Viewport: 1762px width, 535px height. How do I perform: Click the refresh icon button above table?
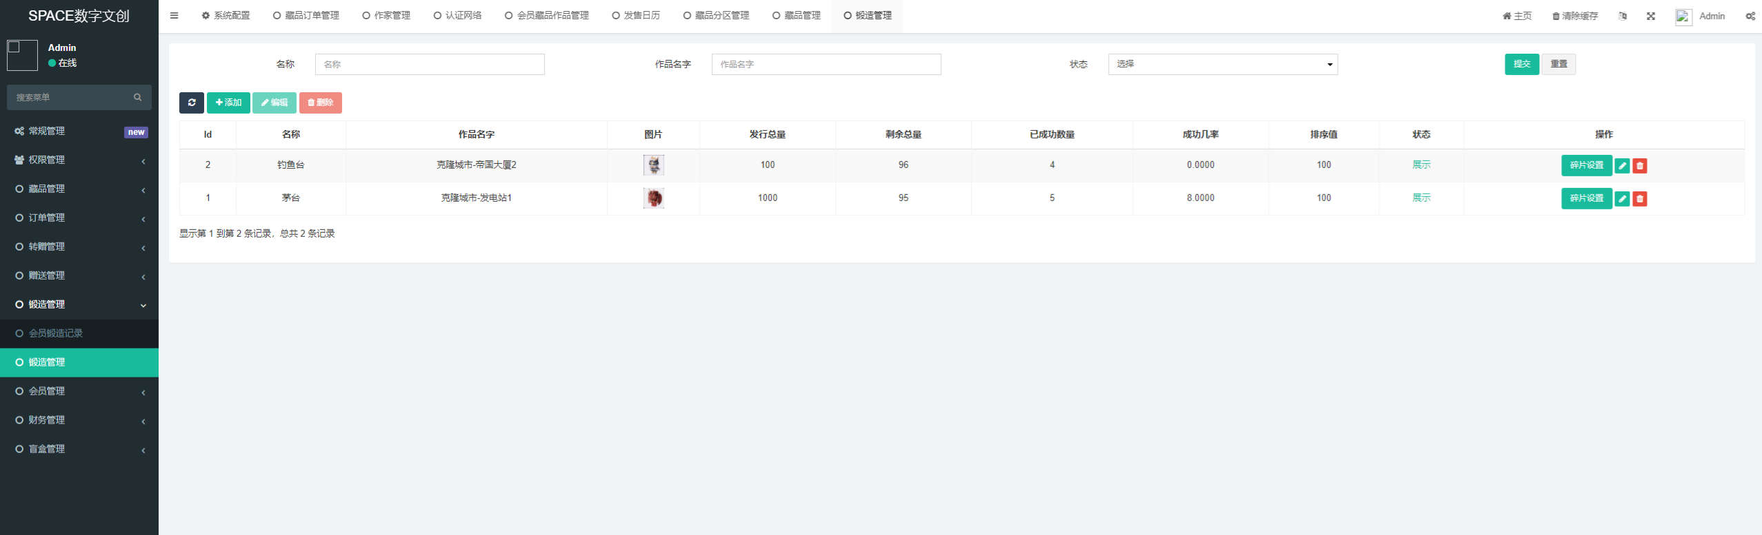pos(191,103)
